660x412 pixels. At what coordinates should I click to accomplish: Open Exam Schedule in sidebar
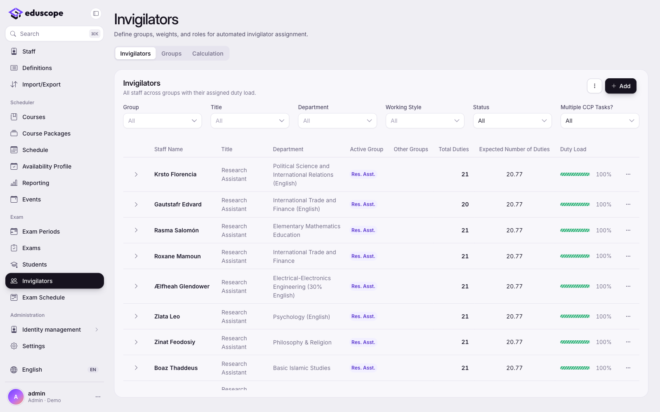54,297
